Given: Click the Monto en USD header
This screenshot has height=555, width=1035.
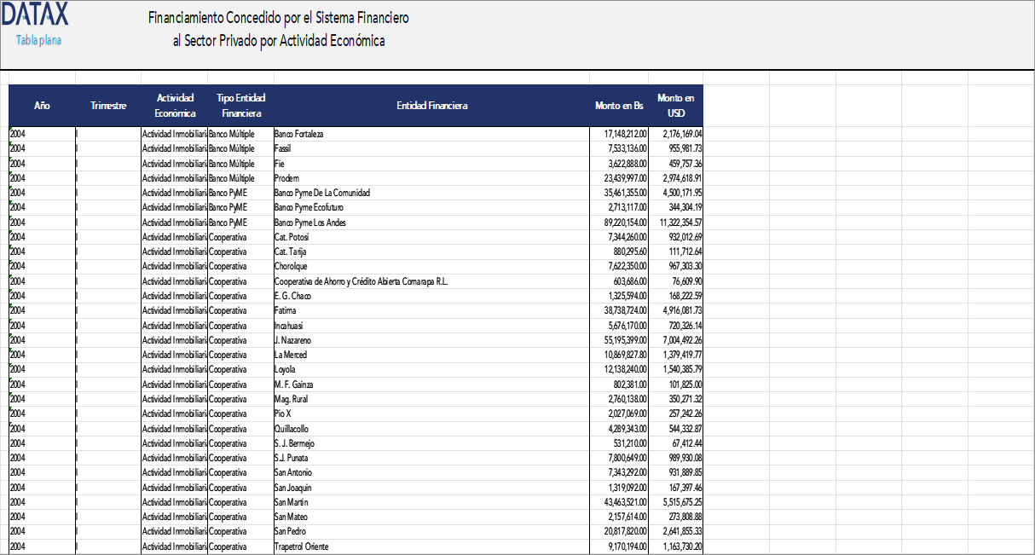Looking at the screenshot, I should (x=676, y=106).
